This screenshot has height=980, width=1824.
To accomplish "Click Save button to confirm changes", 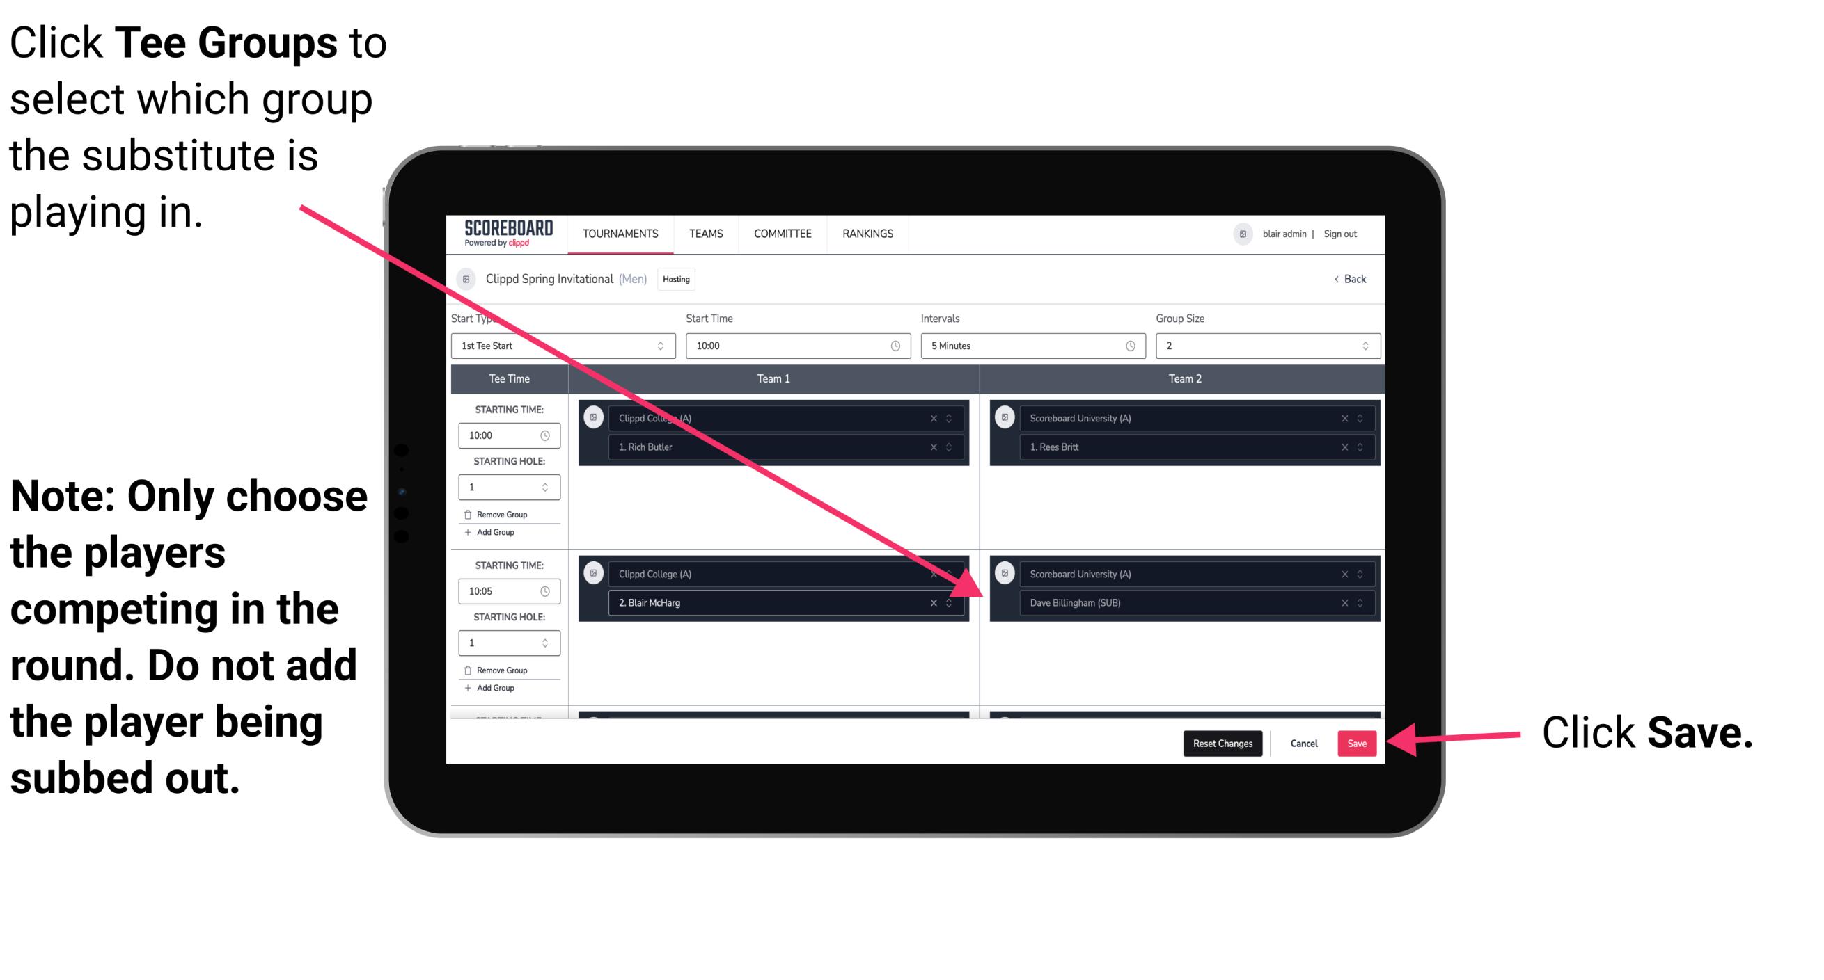I will (1358, 744).
